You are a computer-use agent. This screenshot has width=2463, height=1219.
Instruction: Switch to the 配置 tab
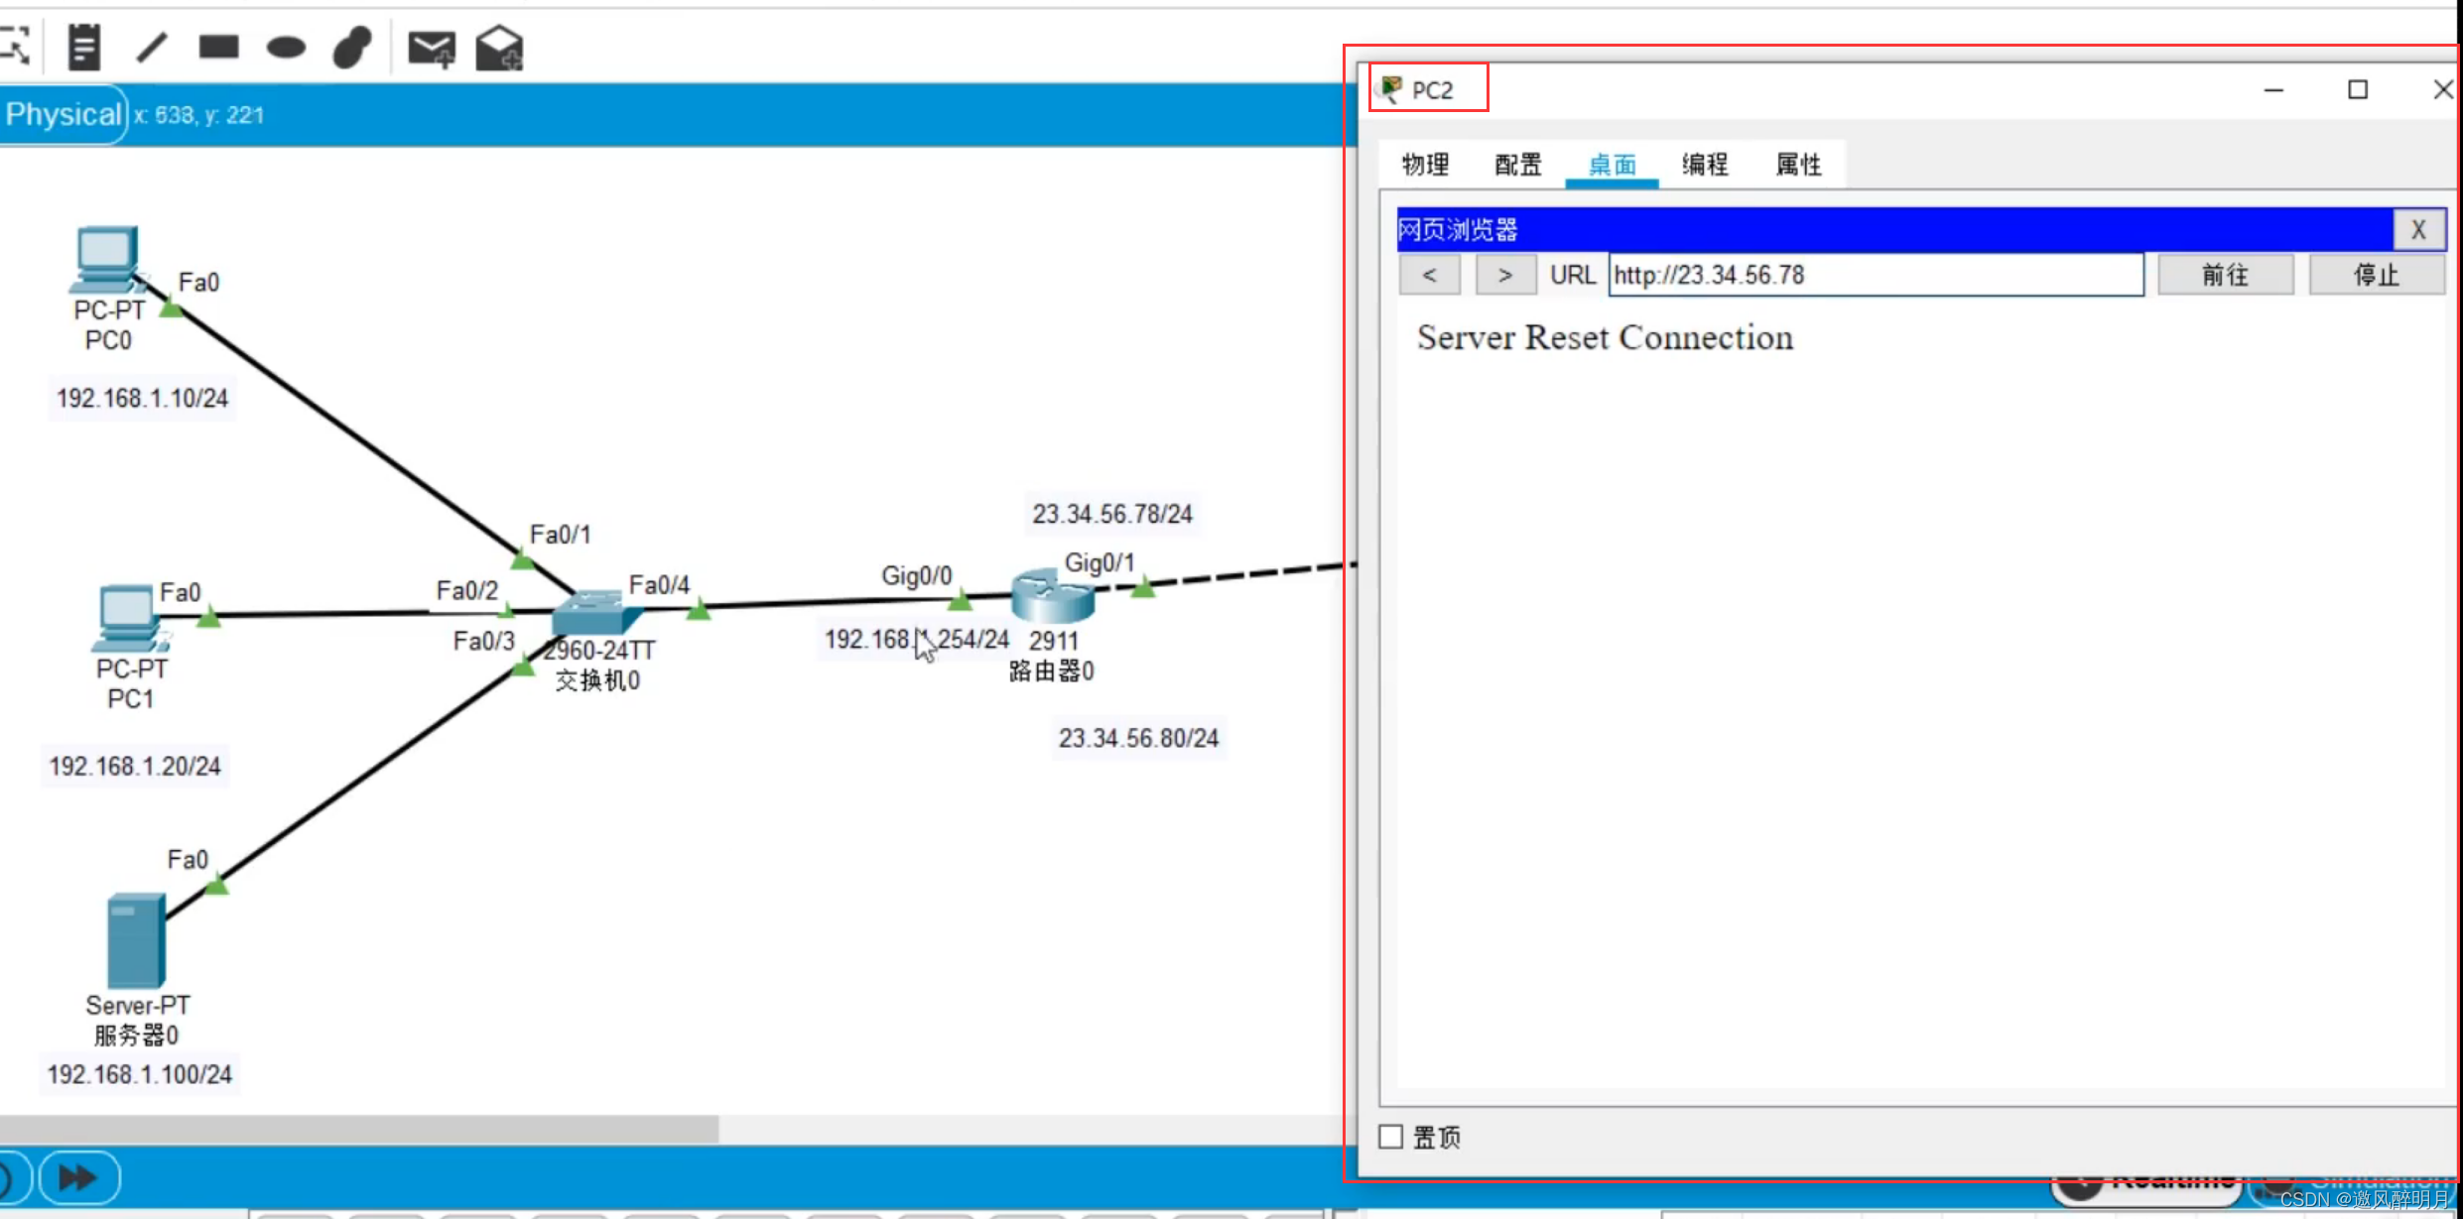point(1517,165)
